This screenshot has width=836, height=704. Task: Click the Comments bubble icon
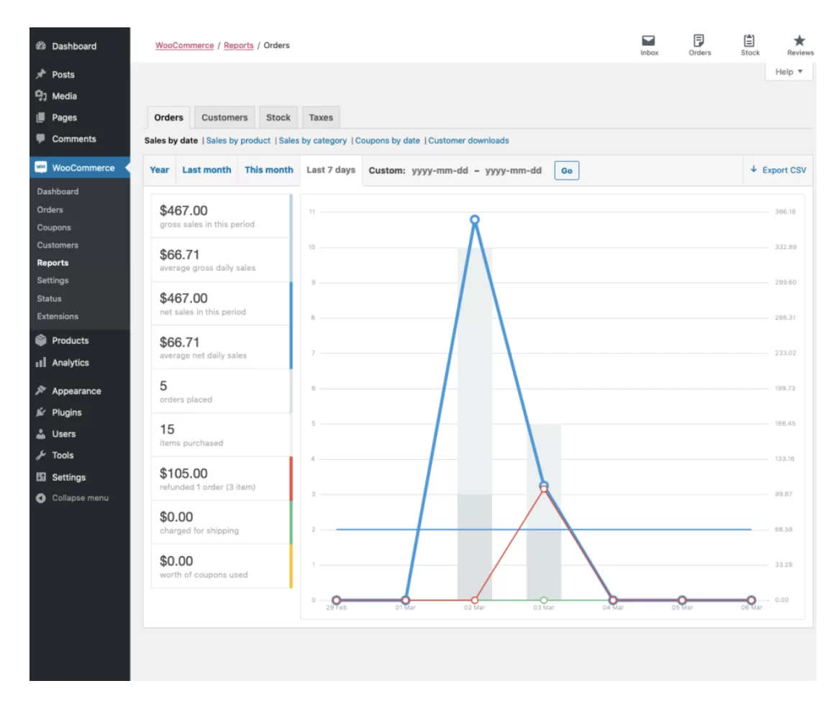[x=40, y=138]
